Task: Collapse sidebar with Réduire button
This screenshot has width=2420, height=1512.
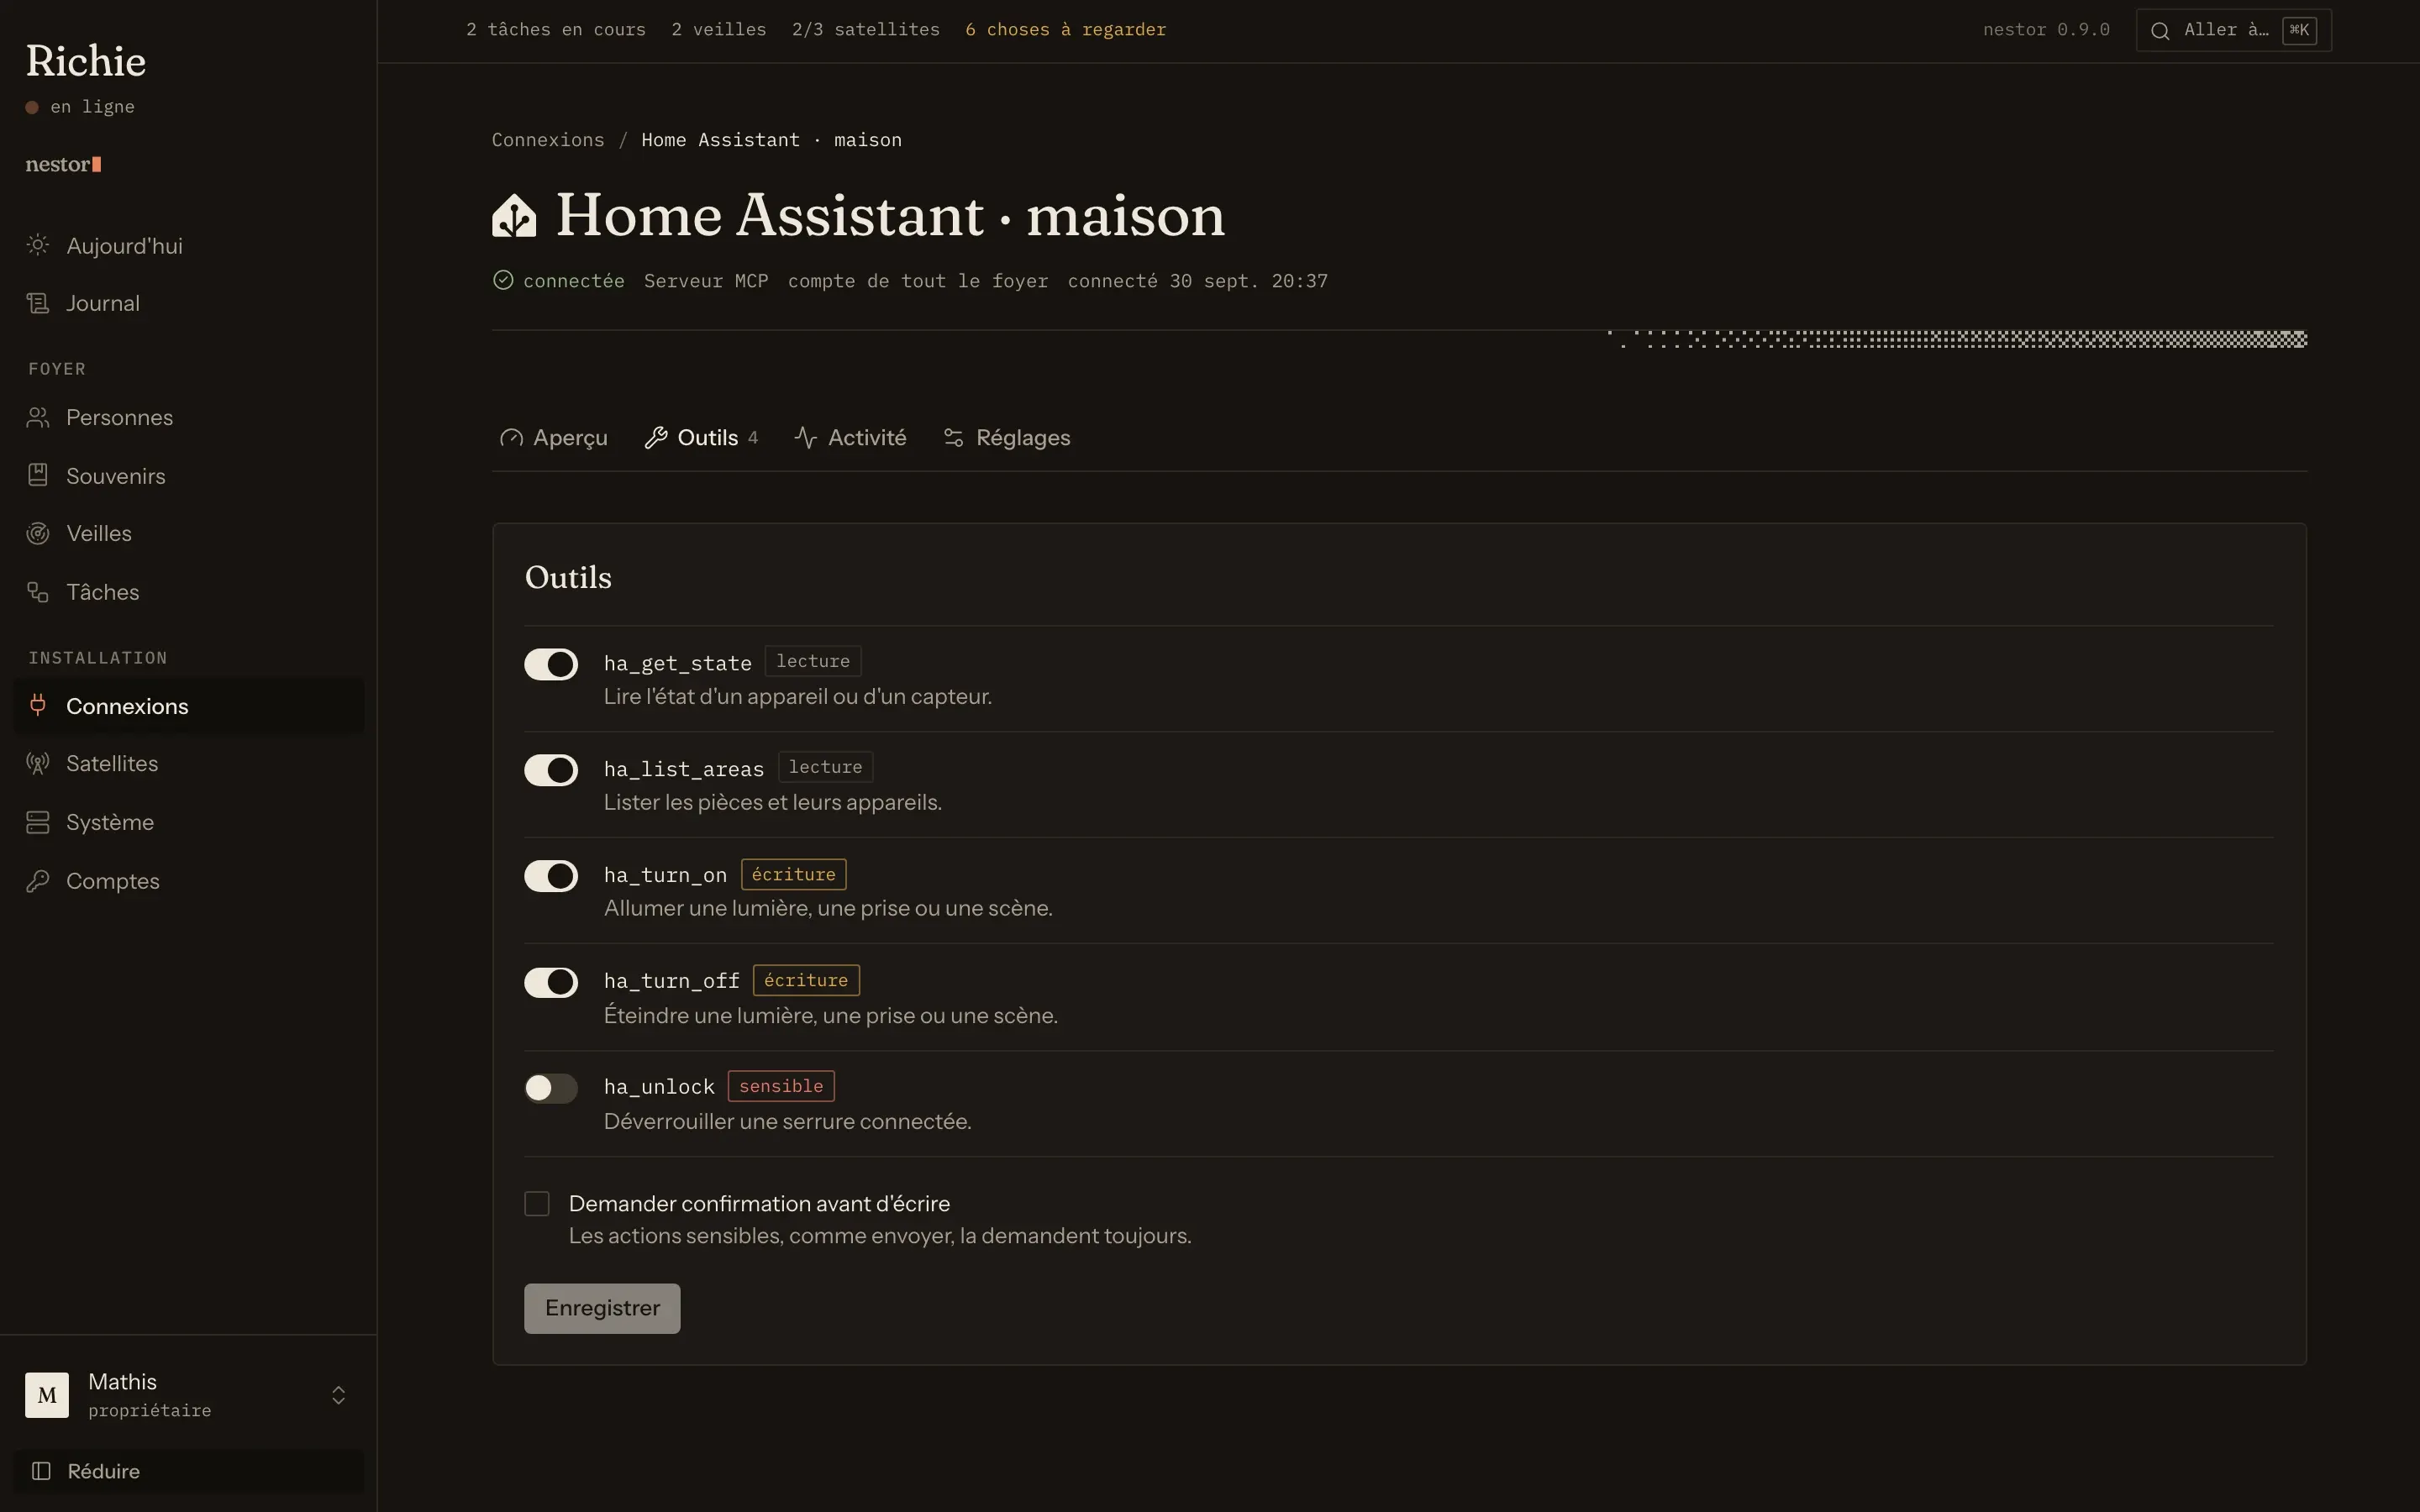Action: click(189, 1471)
